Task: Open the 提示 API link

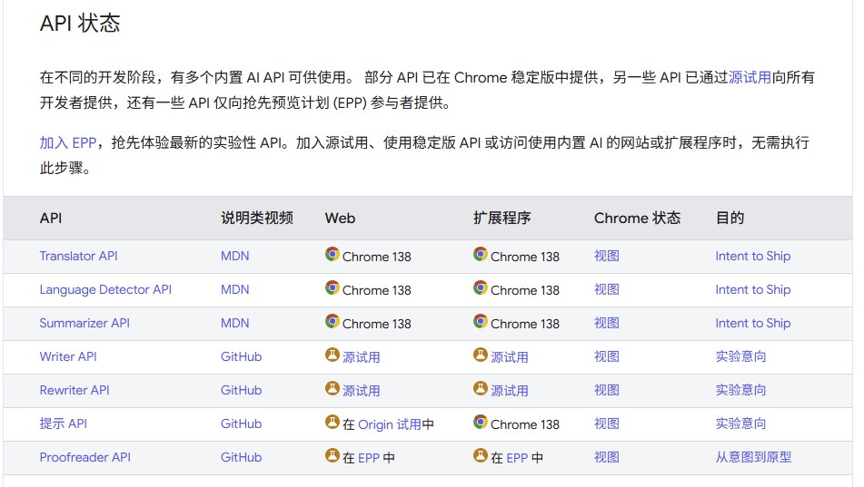Action: coord(64,424)
